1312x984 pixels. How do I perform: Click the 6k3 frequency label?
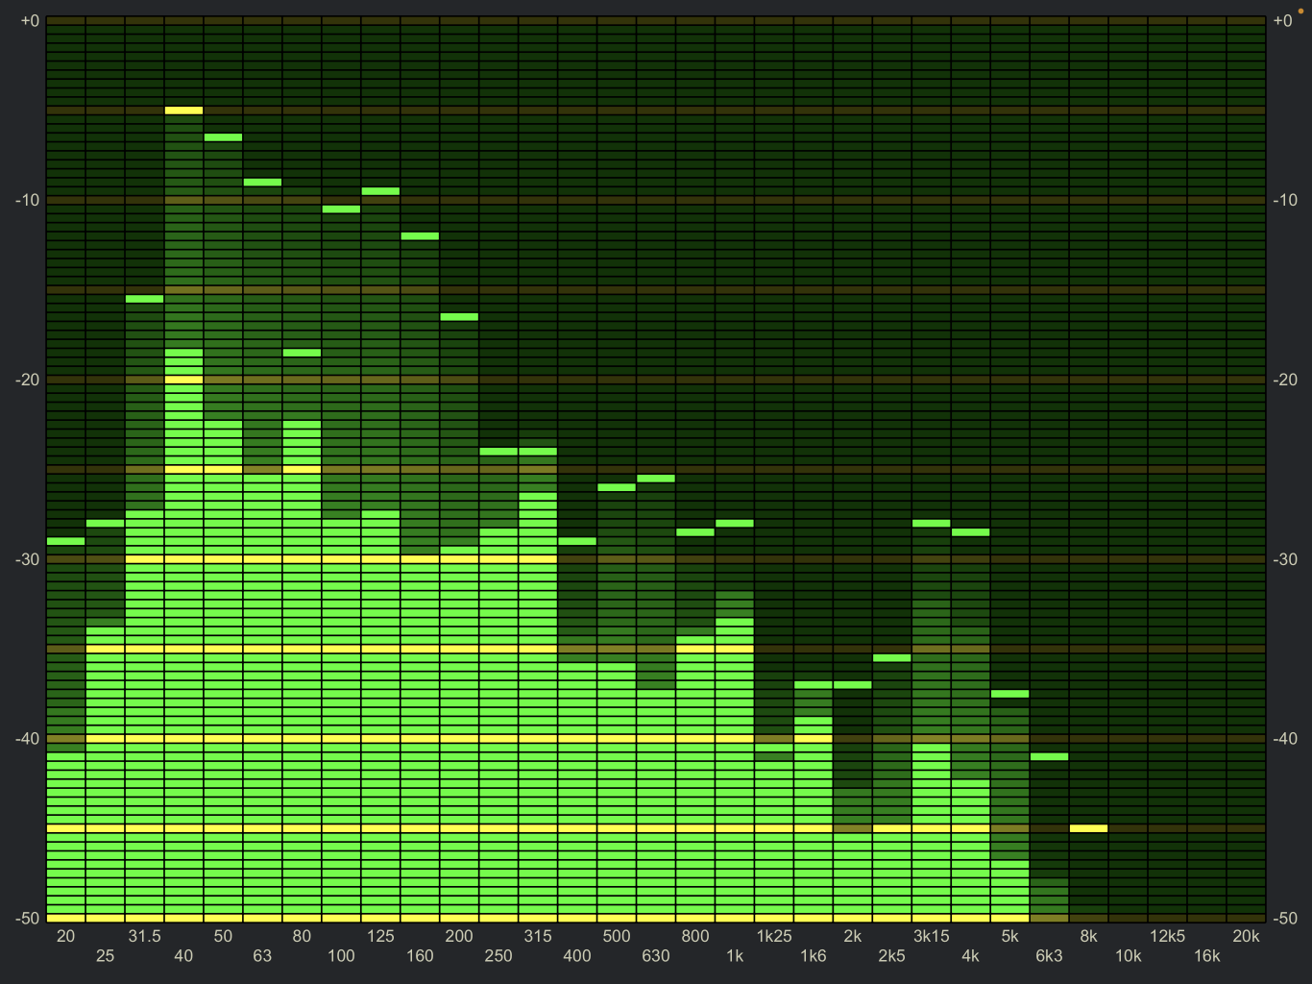tap(1050, 956)
